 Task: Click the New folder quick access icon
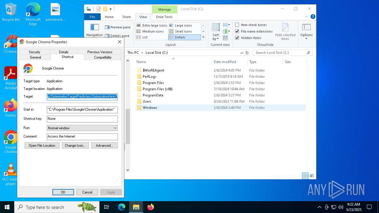coord(105,9)
